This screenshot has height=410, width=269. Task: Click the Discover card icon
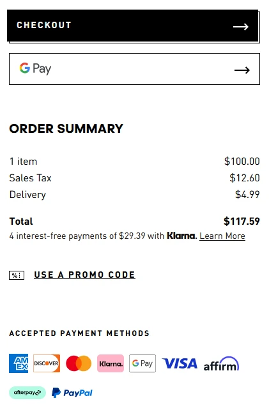[x=47, y=363]
